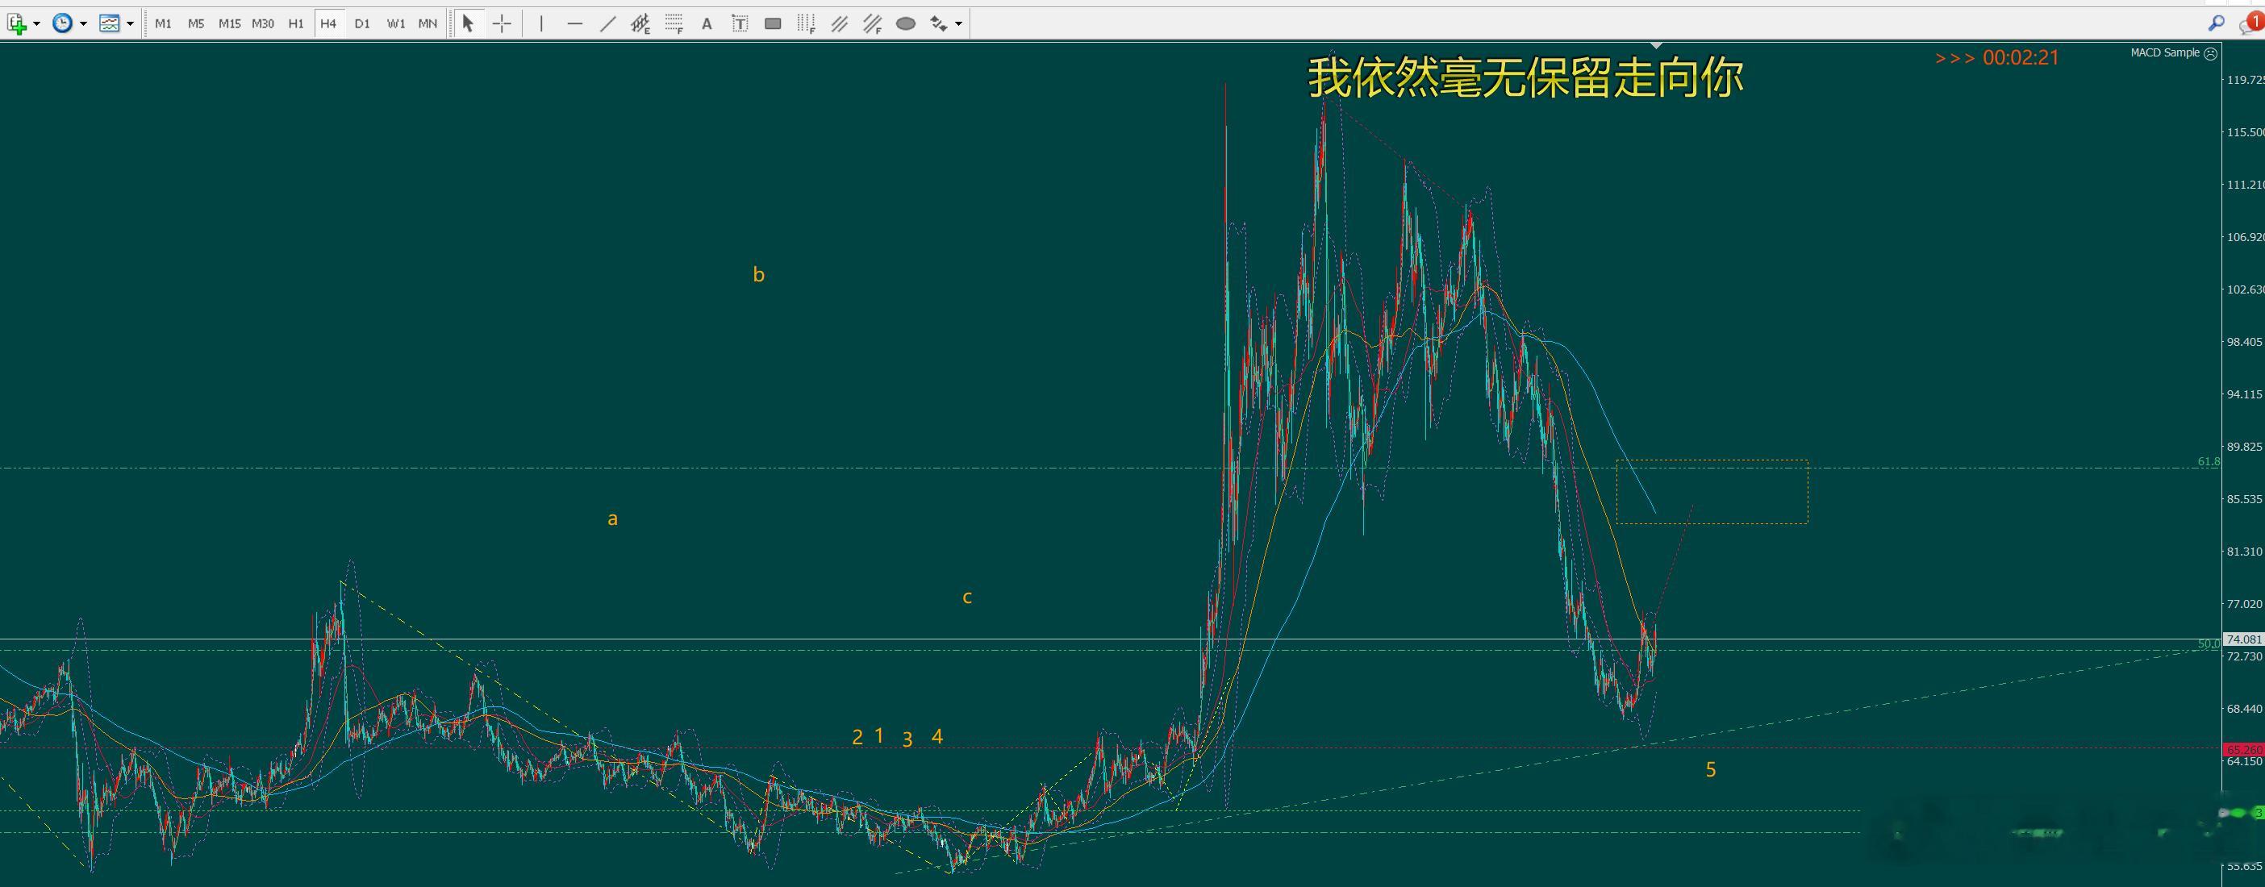Viewport: 2265px width, 887px height.
Task: Open the search magnifier icon
Action: [2216, 23]
